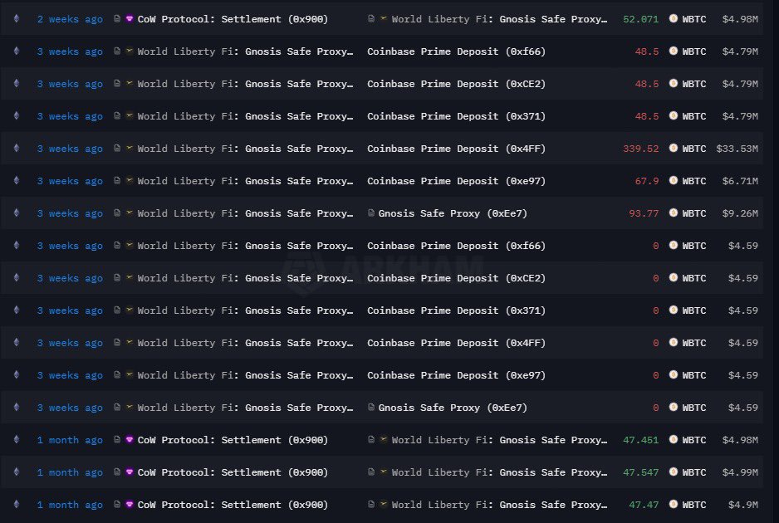Image resolution: width=779 pixels, height=523 pixels.
Task: Click Ethereum icon in the 47.547 row
Action: (17, 472)
